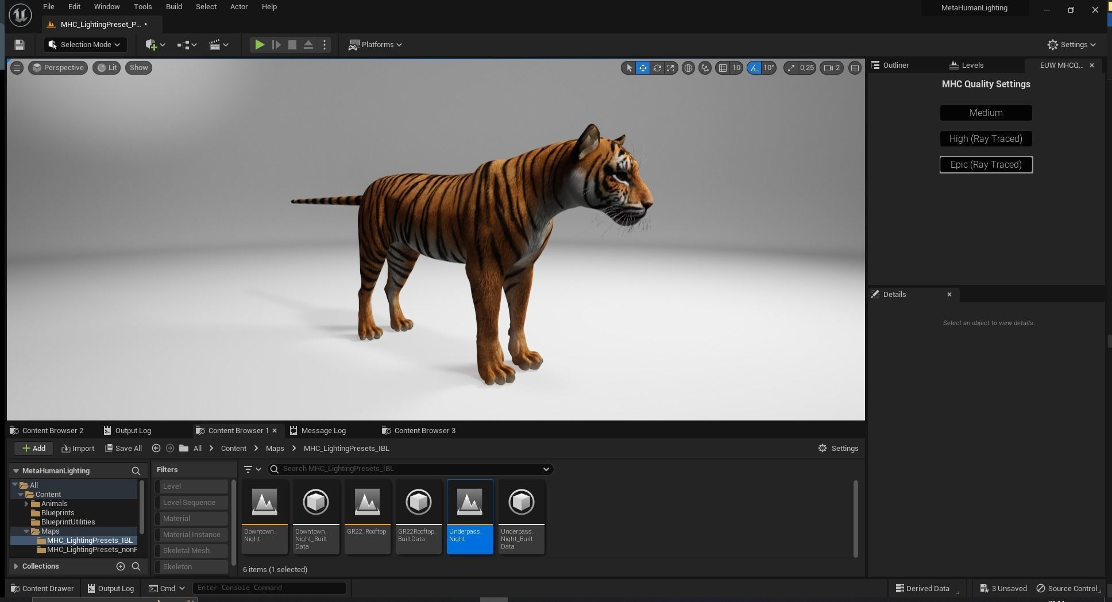Open the Lit view mode menu
This screenshot has height=602, width=1112.
[107, 68]
